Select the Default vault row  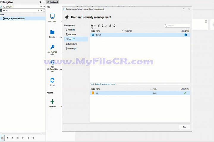tap(140, 35)
